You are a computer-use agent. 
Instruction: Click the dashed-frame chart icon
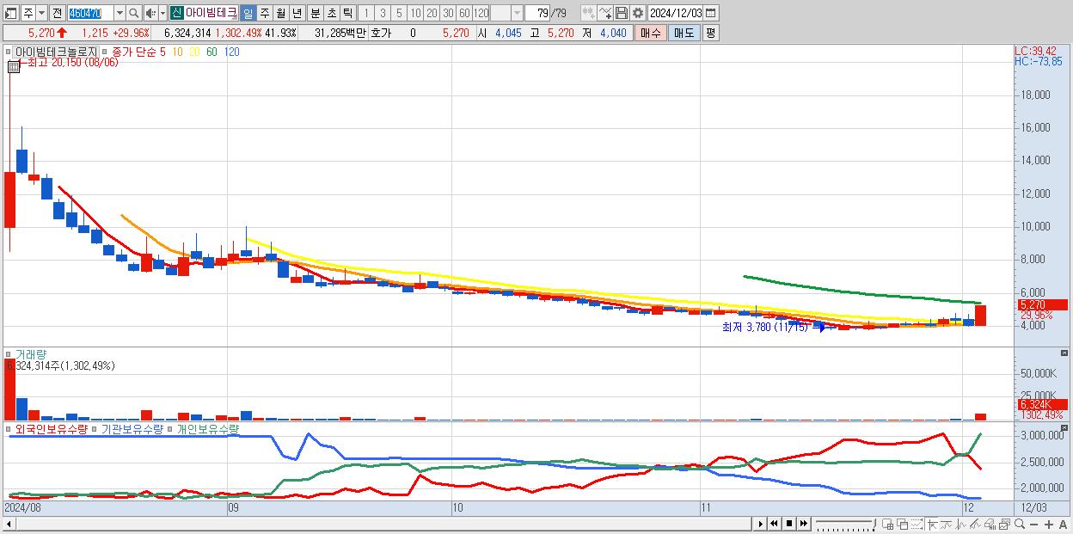click(917, 525)
